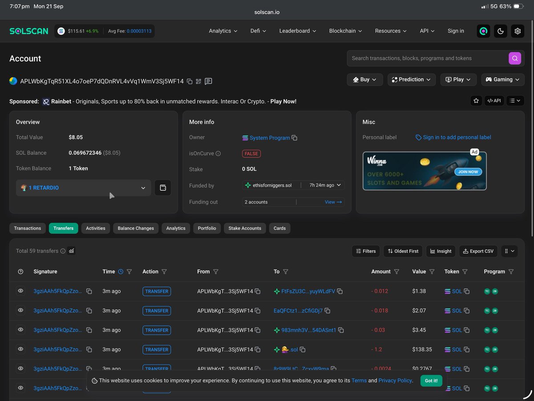The height and width of the screenshot is (401, 534).
Task: Open the Balance Changes tab
Action: [136, 229]
